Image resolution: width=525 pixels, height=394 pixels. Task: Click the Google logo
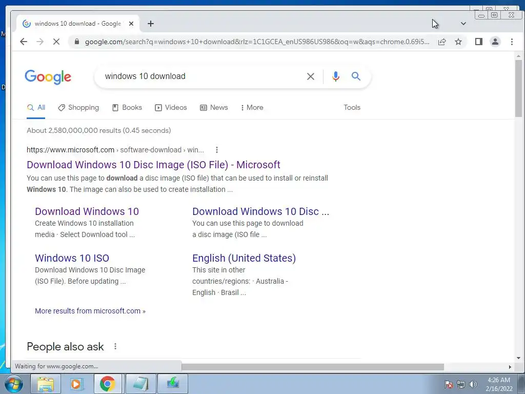point(48,77)
